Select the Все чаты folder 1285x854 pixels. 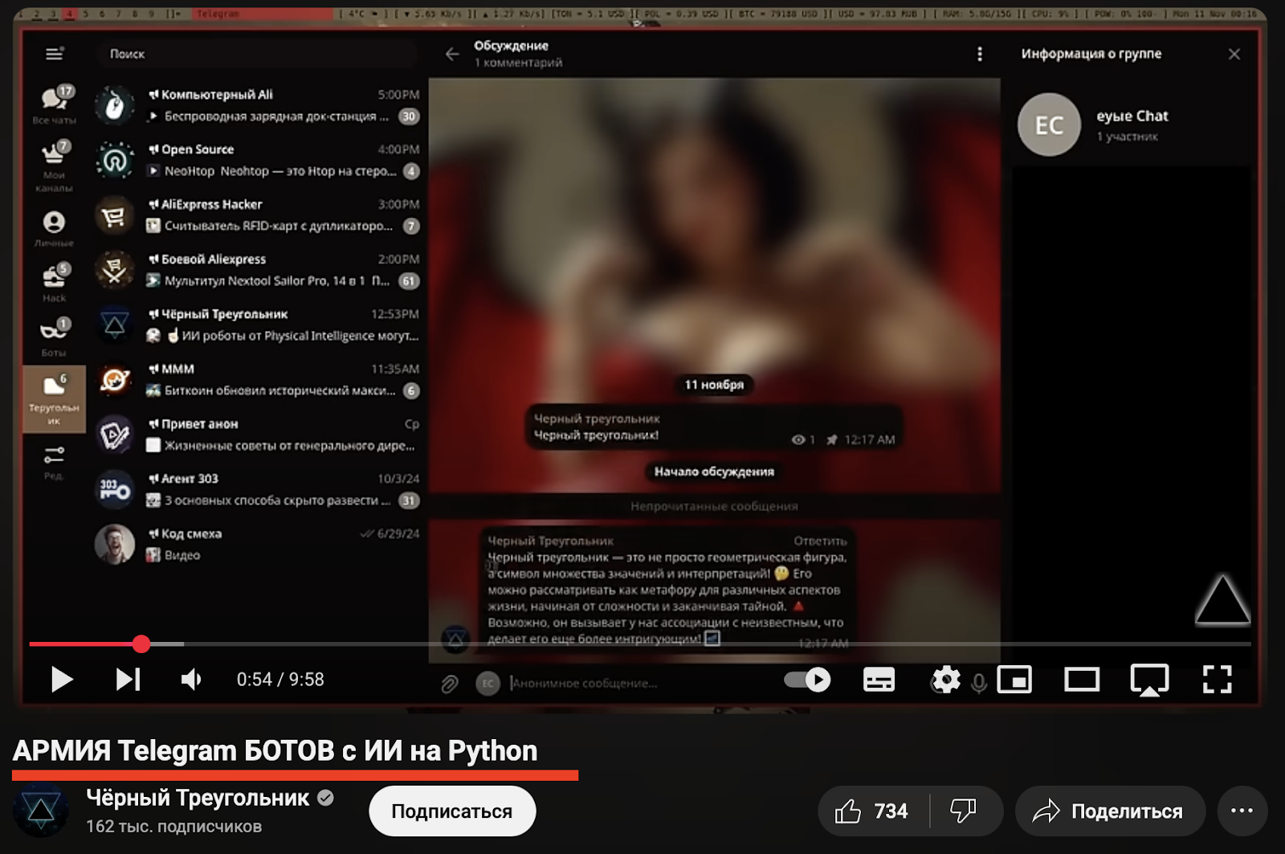coord(54,104)
